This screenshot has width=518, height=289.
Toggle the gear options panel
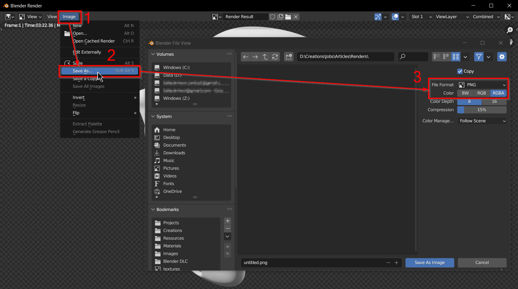[502, 57]
